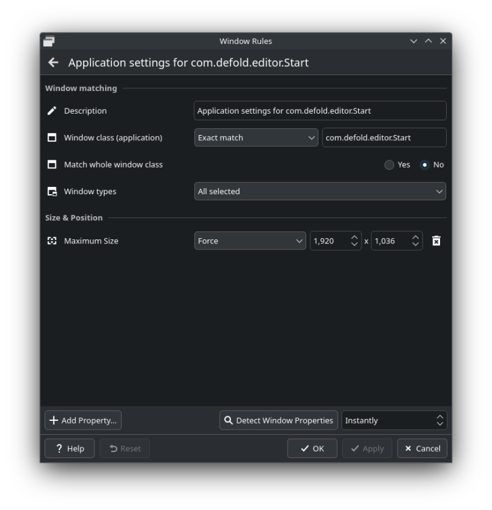Select No for Match whole window class

[425, 165]
